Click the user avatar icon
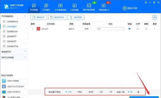This screenshot has width=161, height=98. [125, 8]
